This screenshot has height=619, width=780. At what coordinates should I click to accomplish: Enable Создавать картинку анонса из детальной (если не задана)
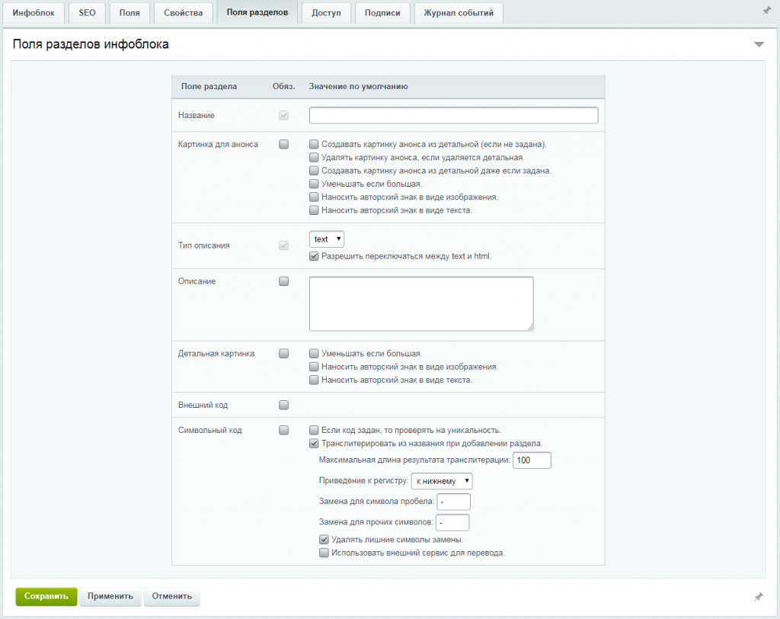coord(314,144)
